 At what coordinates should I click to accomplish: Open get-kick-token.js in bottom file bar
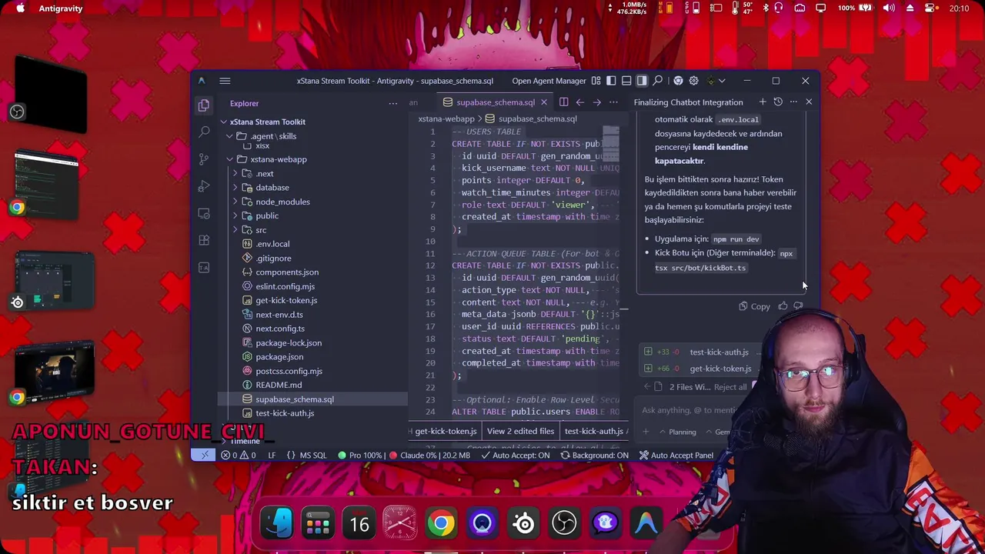point(446,432)
